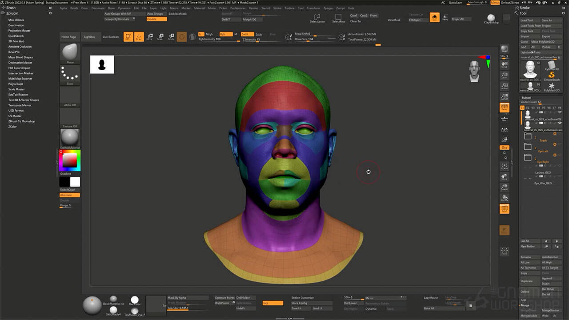Activate the Scale mode icon in the top shelf

(160, 36)
